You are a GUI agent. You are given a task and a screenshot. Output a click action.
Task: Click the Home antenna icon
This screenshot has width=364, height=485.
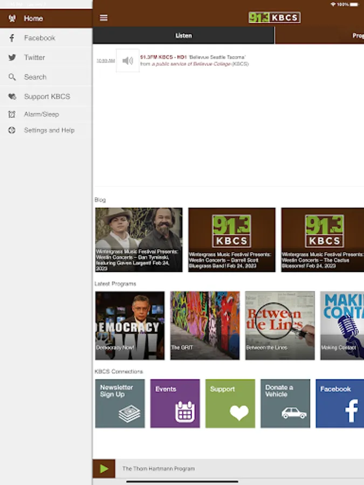coord(12,18)
